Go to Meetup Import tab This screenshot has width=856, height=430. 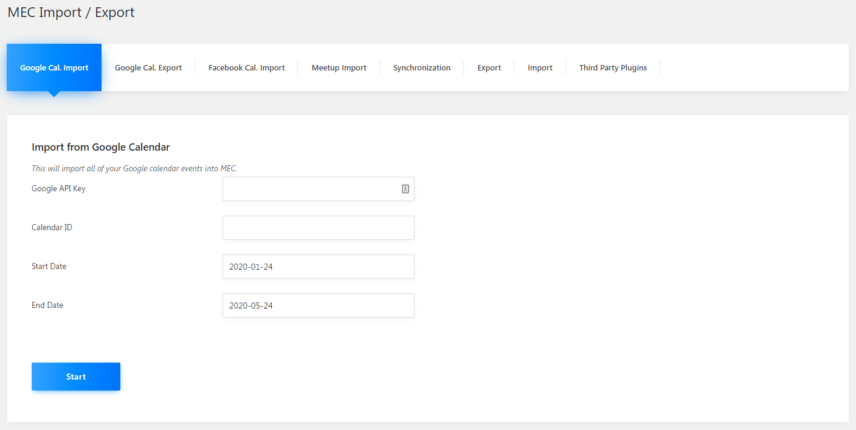339,67
